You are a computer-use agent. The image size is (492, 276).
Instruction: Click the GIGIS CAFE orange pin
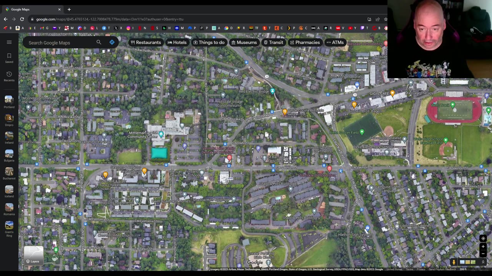pyautogui.click(x=392, y=93)
